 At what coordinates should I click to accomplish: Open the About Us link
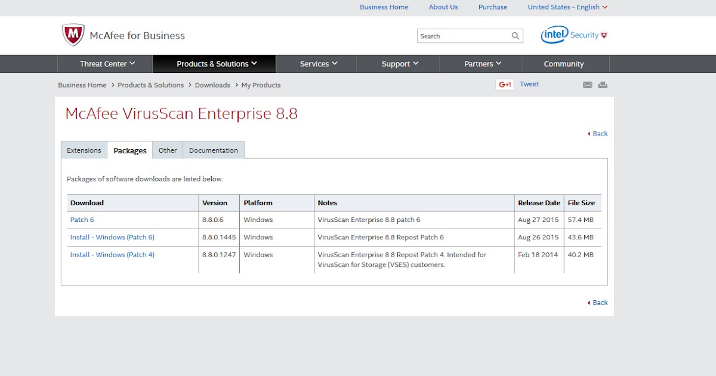[443, 7]
